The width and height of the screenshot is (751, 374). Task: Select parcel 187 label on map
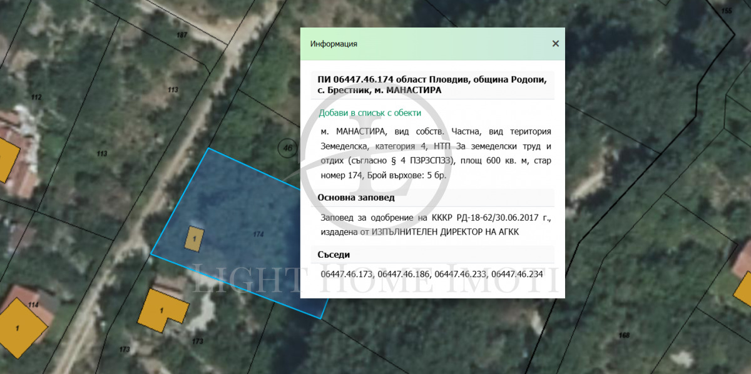pos(181,34)
